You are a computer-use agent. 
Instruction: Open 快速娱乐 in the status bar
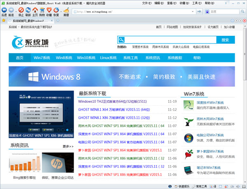[x=182, y=187]
